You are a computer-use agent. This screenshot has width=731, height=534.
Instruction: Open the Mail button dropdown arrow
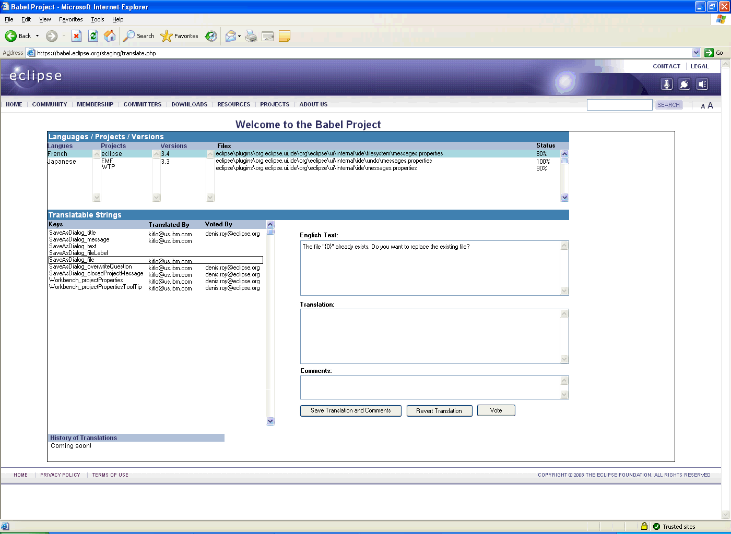pos(239,36)
